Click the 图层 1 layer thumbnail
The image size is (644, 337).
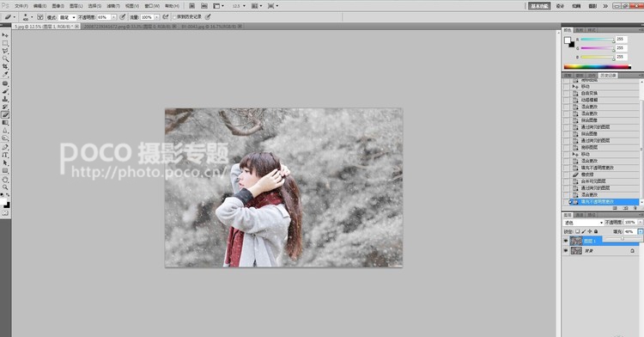click(576, 241)
